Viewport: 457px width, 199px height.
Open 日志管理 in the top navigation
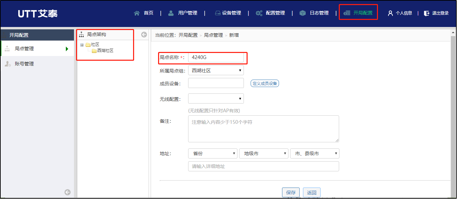point(319,13)
